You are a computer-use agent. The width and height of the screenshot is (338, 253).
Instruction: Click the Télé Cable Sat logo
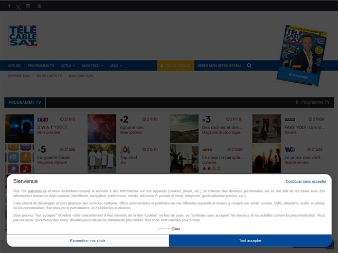(23, 35)
